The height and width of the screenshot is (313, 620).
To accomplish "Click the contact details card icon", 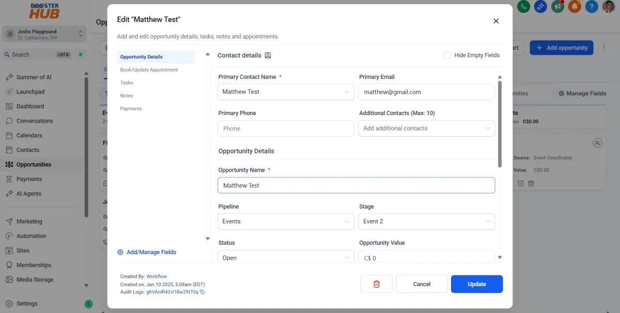I will tap(268, 55).
